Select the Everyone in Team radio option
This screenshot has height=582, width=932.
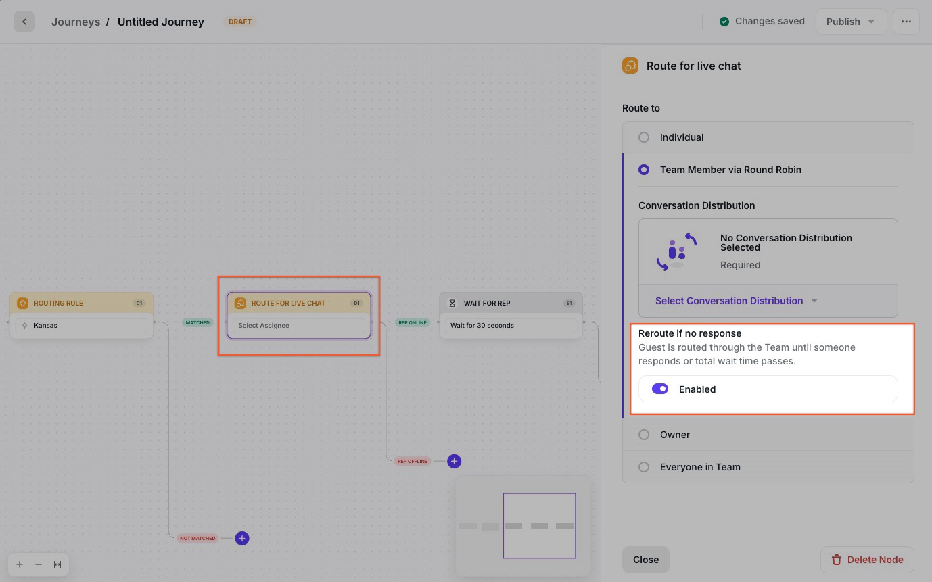click(x=644, y=467)
